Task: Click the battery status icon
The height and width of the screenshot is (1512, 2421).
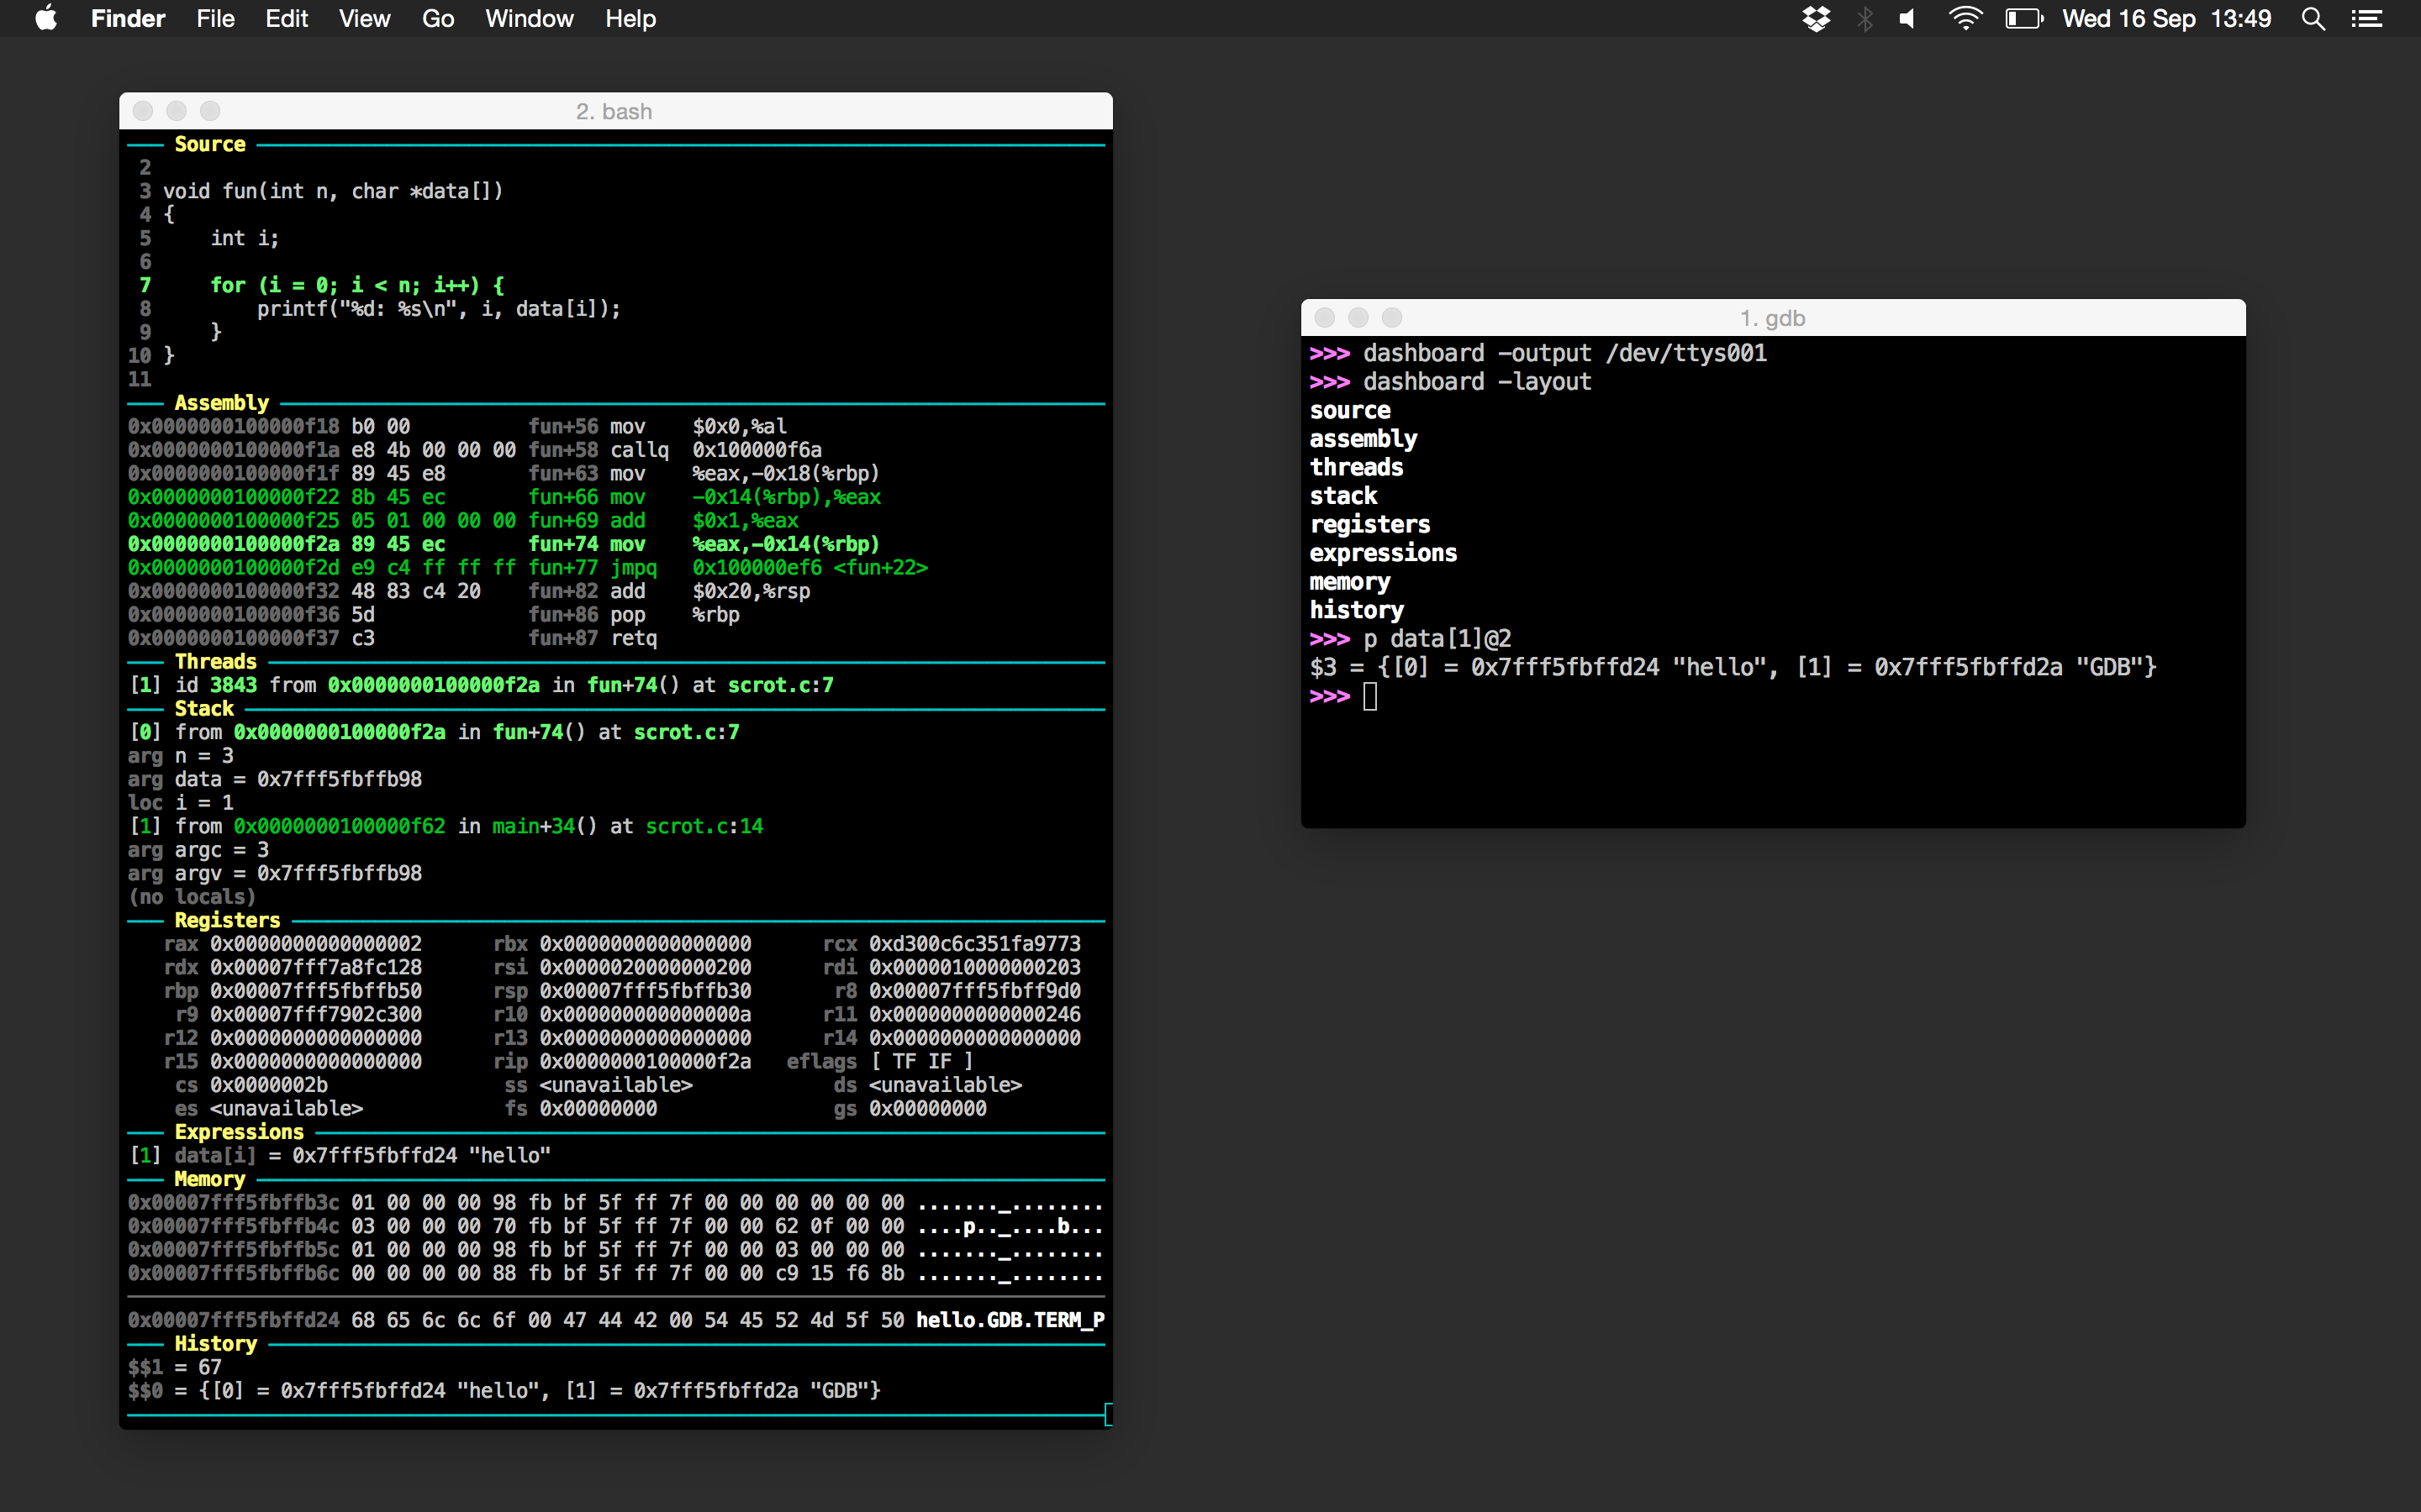Action: point(2023,18)
